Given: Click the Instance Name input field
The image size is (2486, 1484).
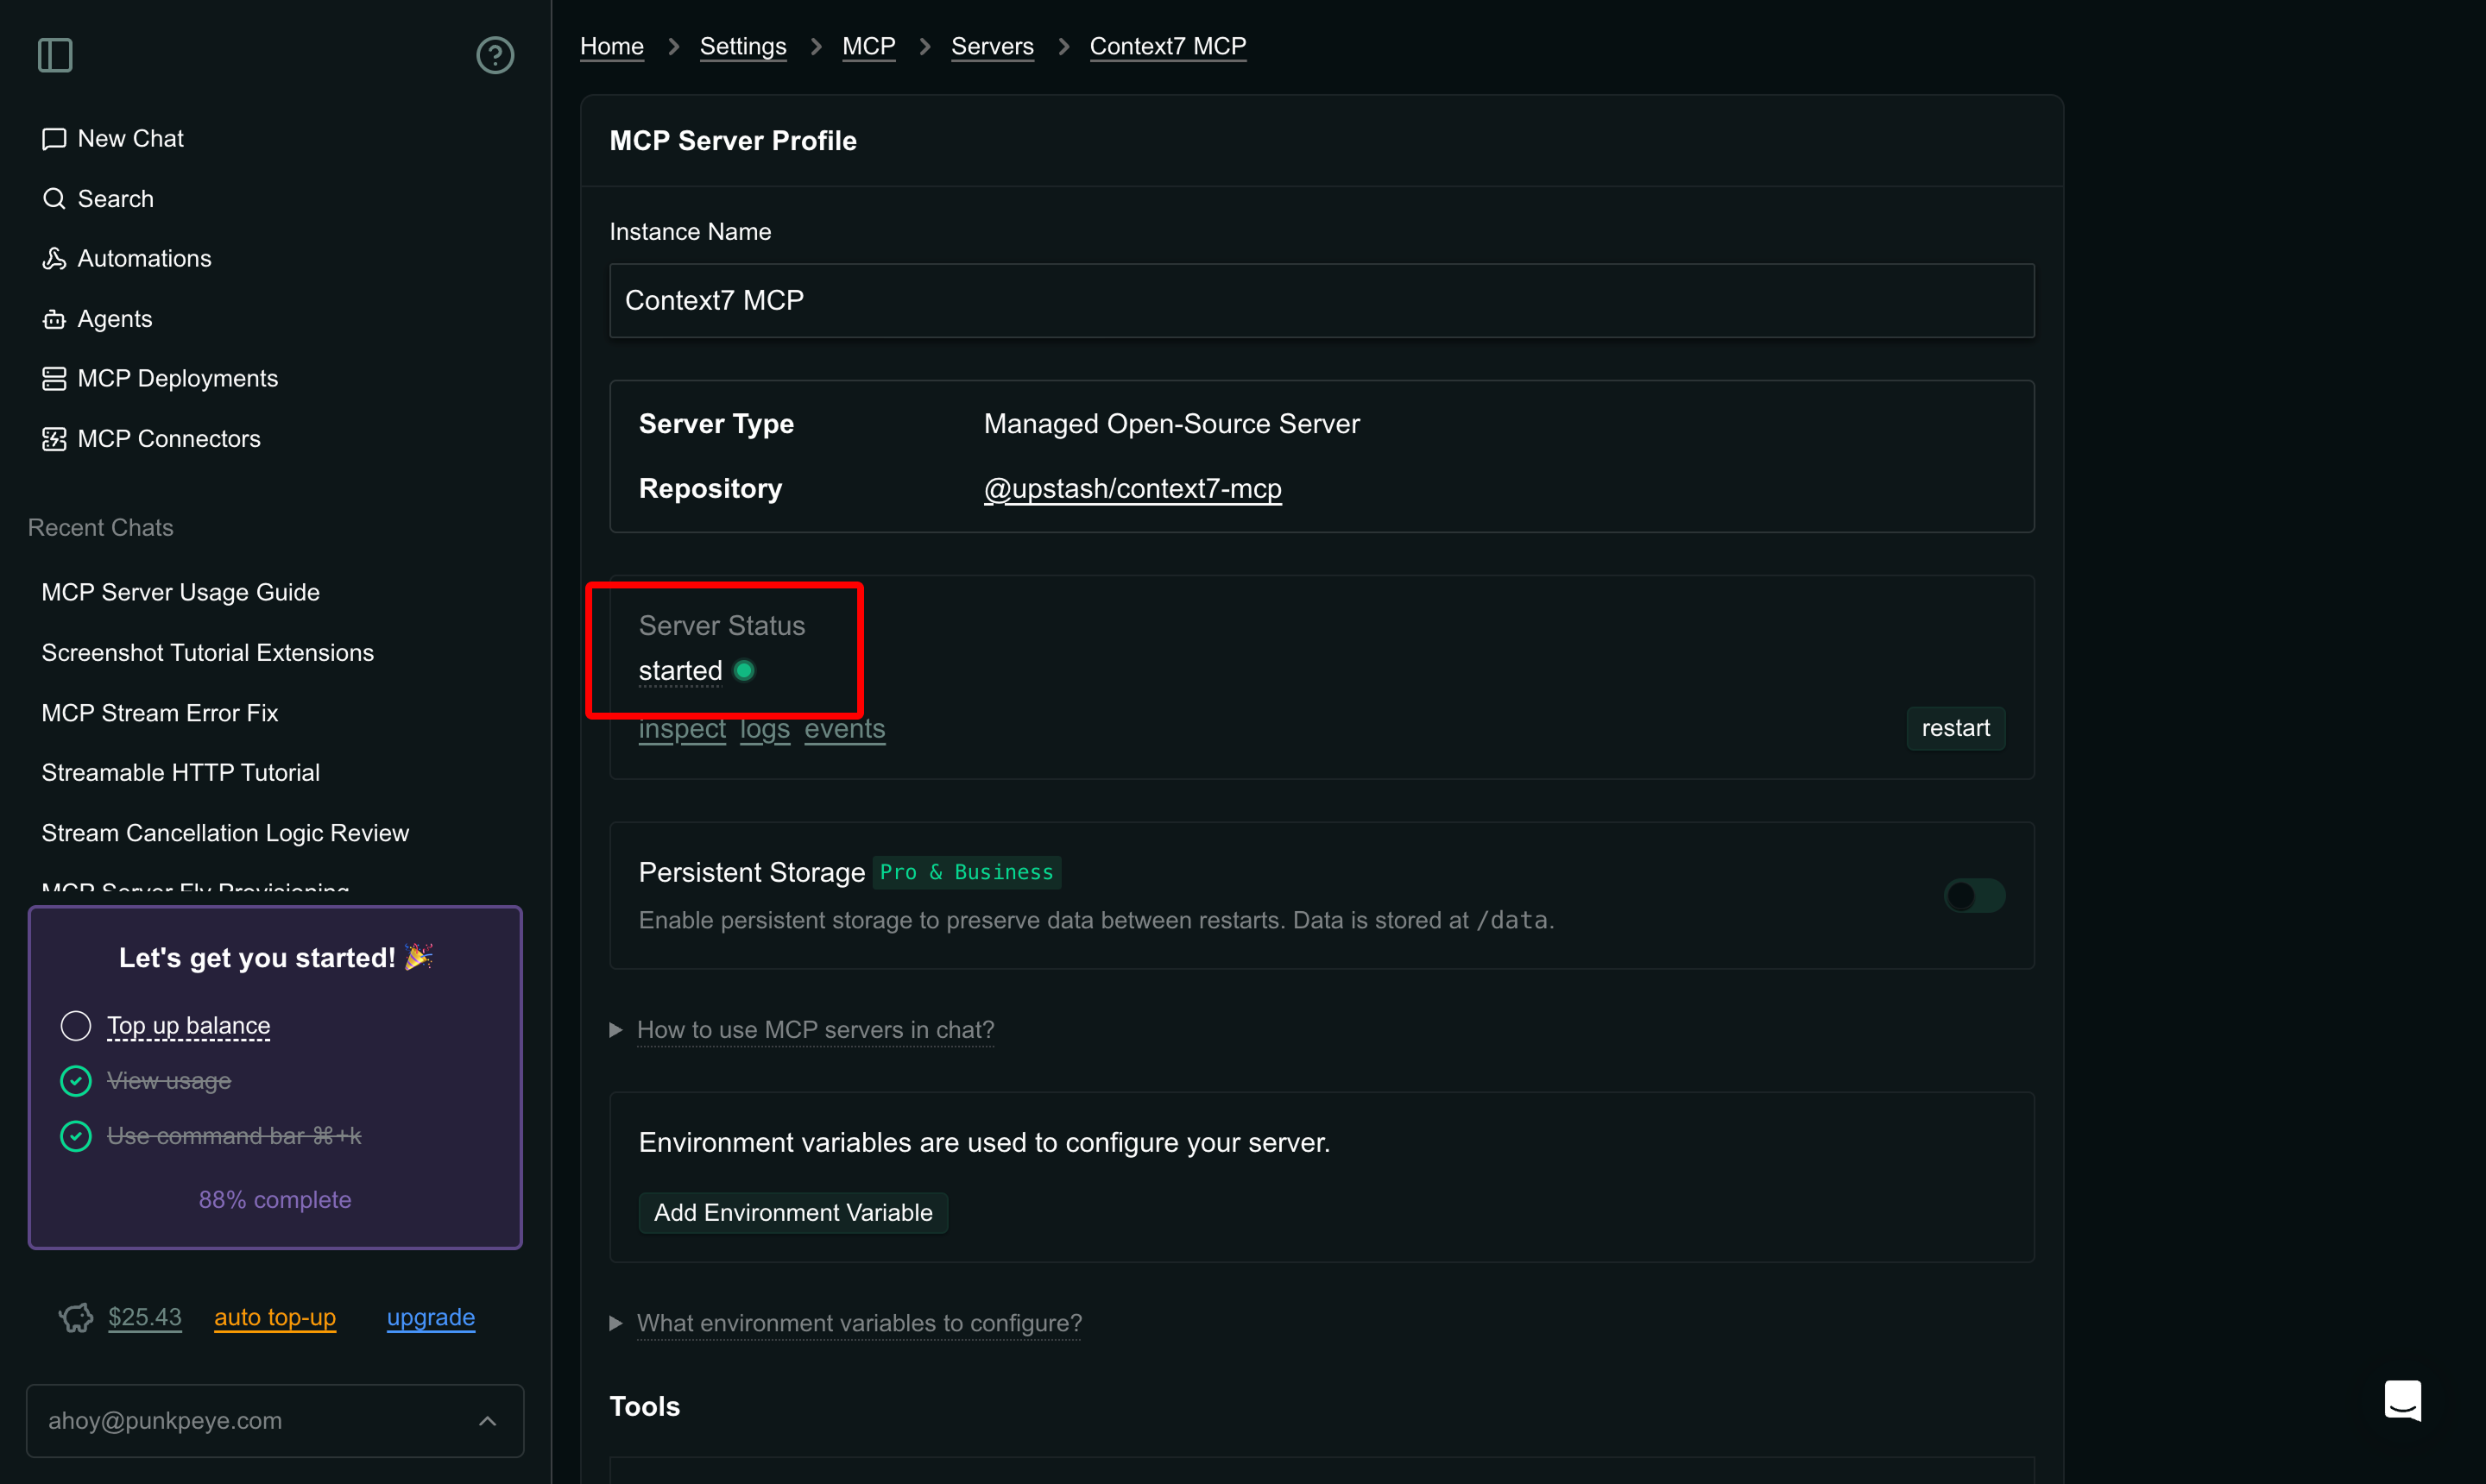Looking at the screenshot, I should pos(1321,301).
